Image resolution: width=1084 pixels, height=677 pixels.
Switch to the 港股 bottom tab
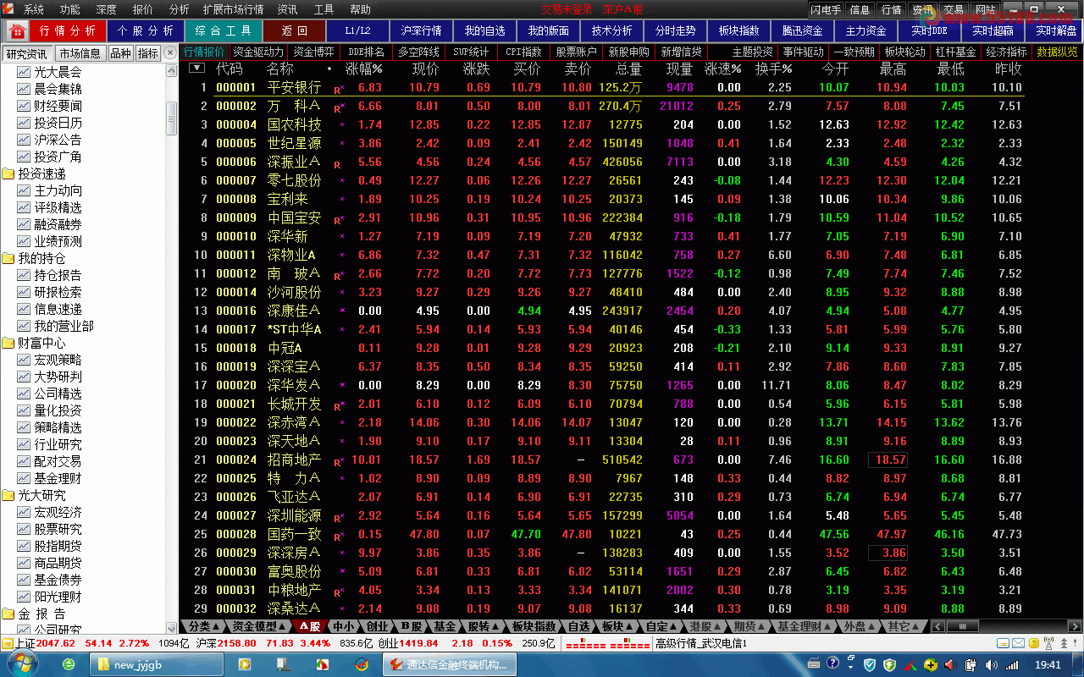(x=706, y=626)
